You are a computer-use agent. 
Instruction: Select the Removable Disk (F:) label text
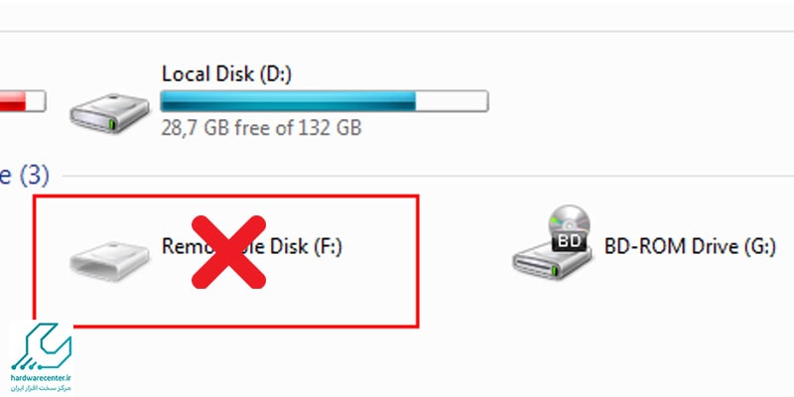252,246
